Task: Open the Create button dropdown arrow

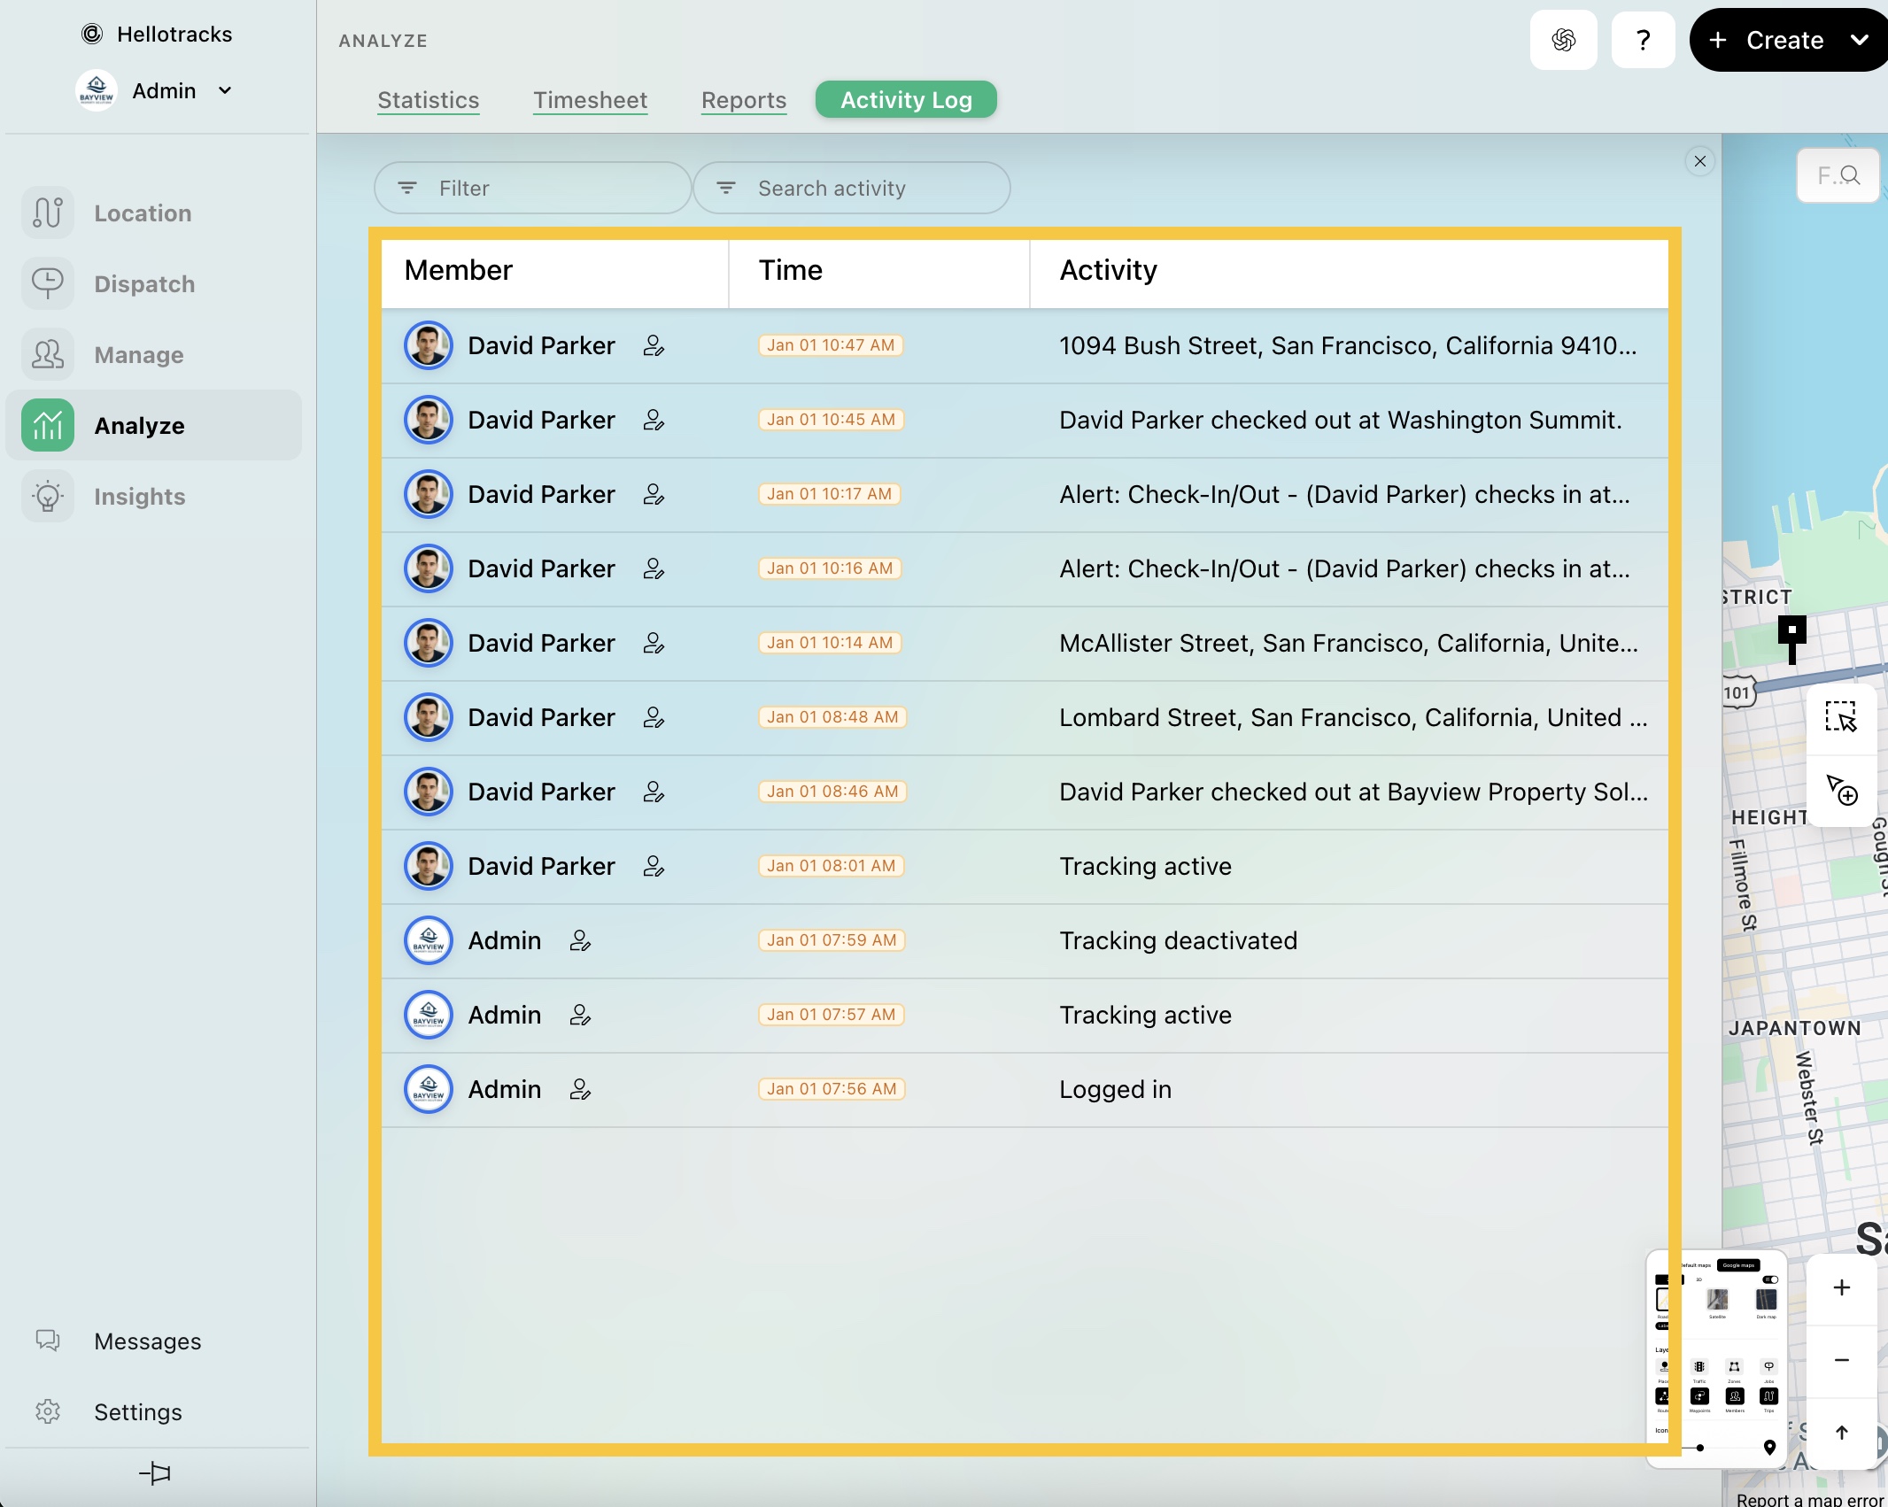Action: [x=1859, y=40]
